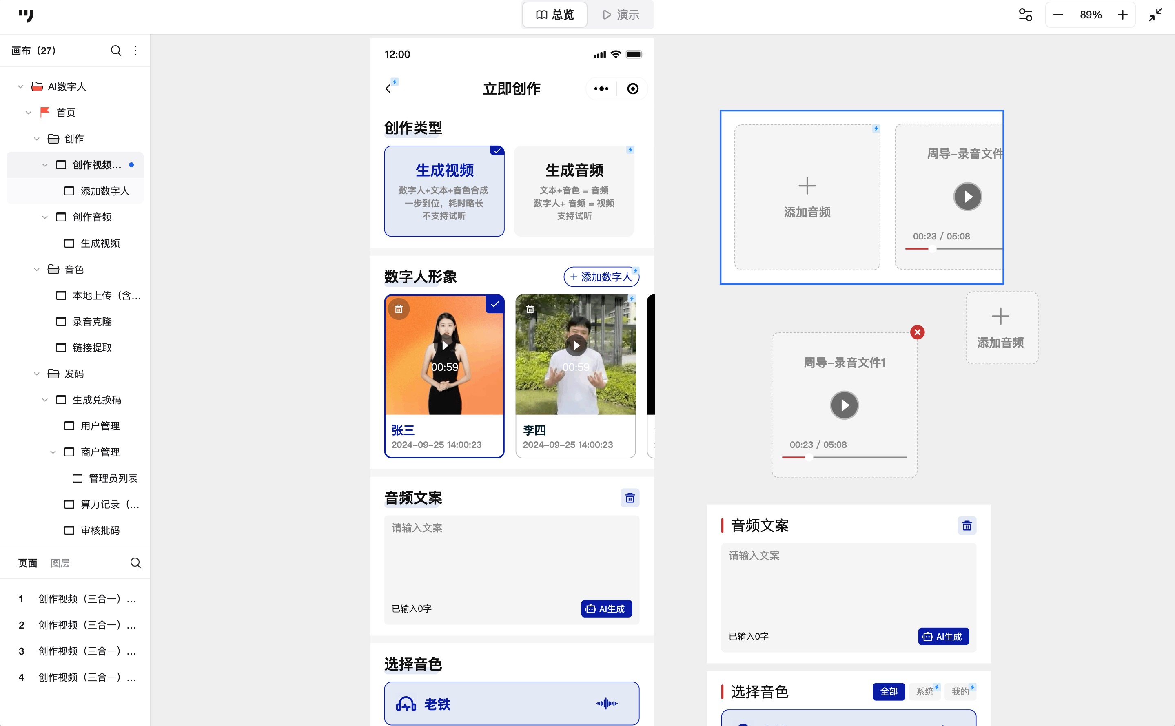Image resolution: width=1175 pixels, height=726 pixels.
Task: Click the app logo in top-left corner
Action: coord(26,15)
